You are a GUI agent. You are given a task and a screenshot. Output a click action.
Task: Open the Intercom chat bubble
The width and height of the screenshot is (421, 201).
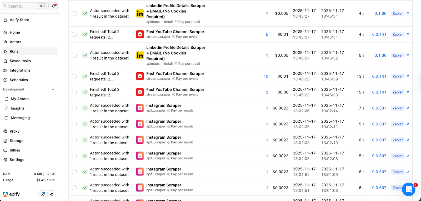pyautogui.click(x=408, y=189)
